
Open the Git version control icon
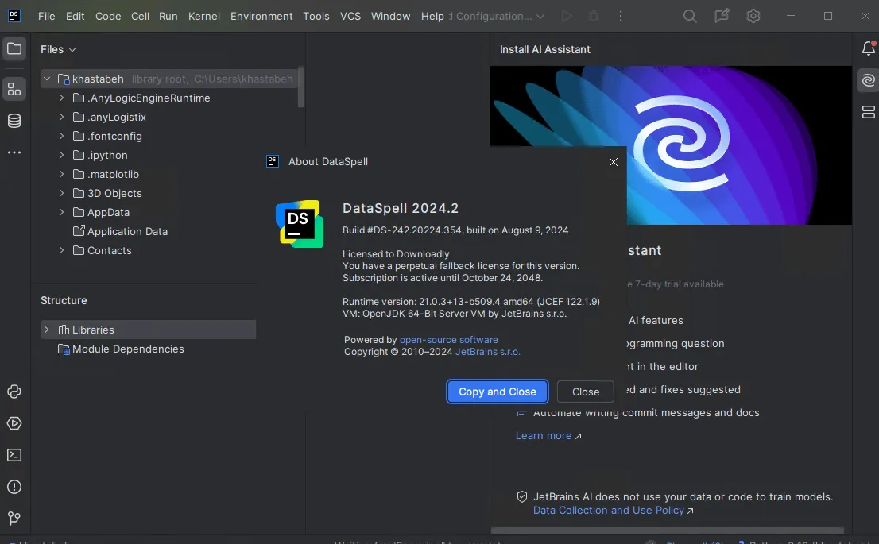pos(14,519)
